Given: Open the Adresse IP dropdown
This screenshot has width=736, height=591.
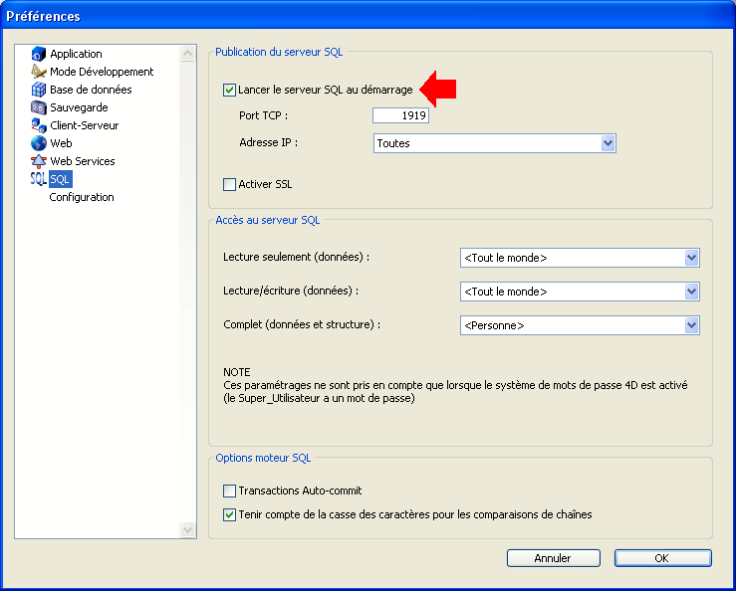Looking at the screenshot, I should 609,143.
